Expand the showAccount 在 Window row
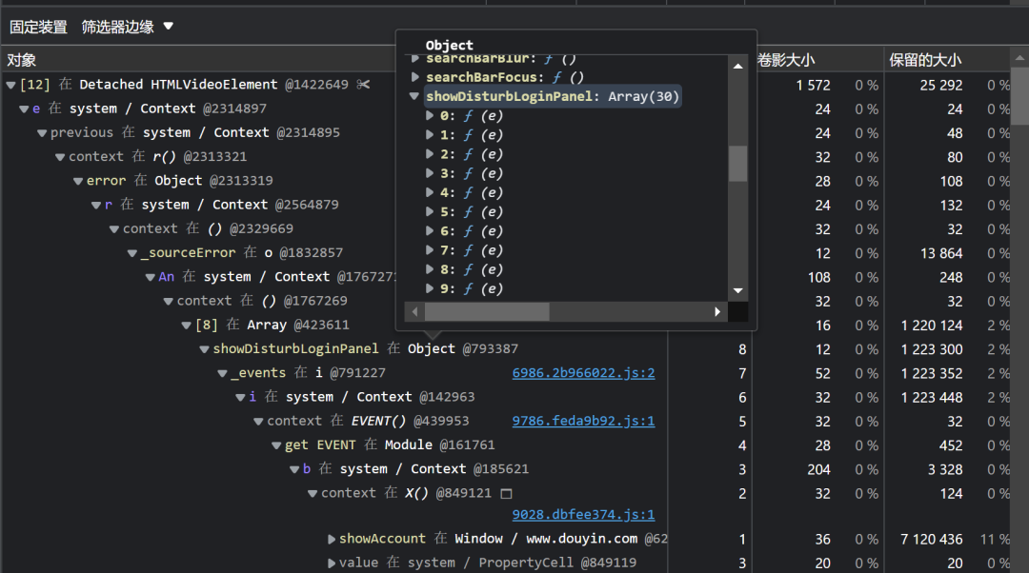This screenshot has height=573, width=1029. tap(332, 540)
